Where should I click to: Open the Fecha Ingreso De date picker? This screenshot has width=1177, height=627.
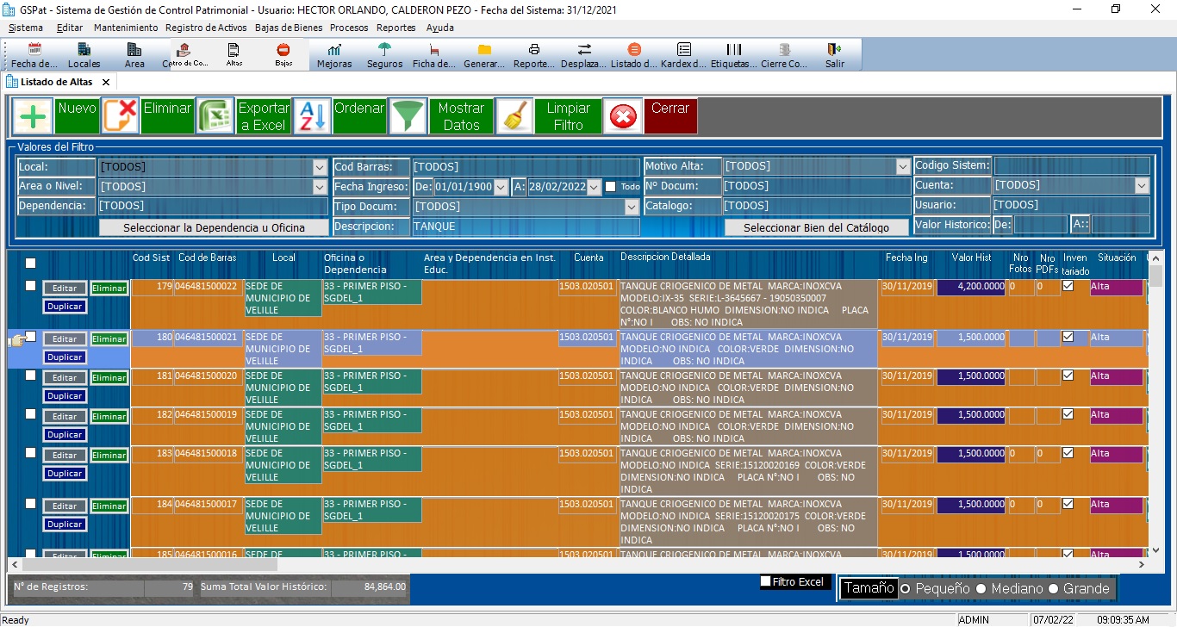pos(501,187)
